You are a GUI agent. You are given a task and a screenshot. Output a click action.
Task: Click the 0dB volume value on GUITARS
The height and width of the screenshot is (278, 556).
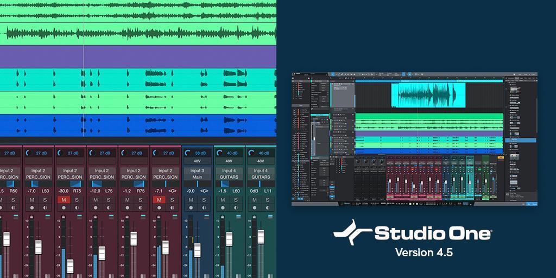(254, 191)
